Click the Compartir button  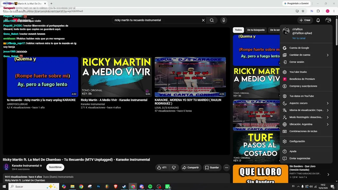point(191,168)
